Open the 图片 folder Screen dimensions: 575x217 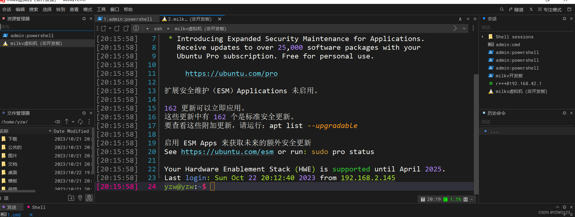[13, 156]
